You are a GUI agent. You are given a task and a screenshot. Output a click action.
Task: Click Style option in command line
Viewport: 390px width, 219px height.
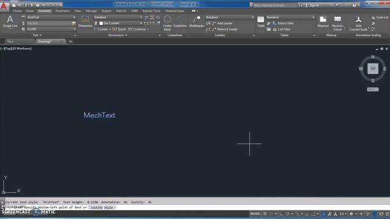tap(108, 207)
